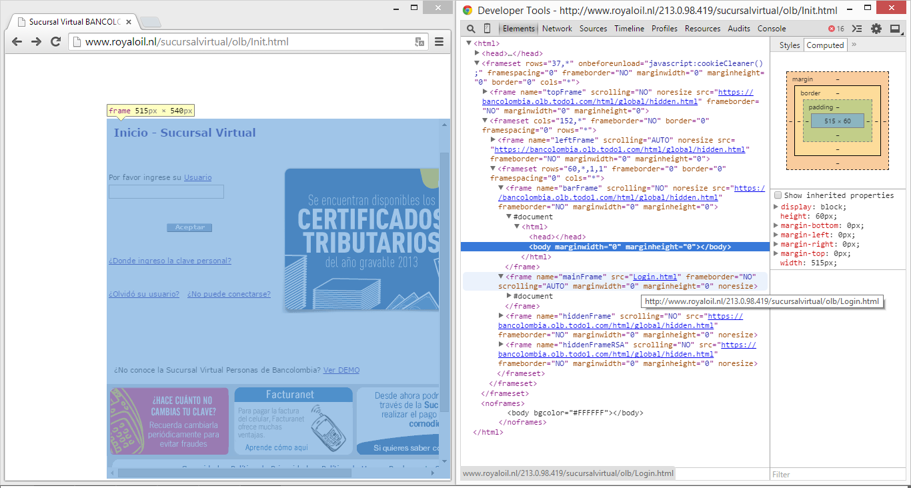Show more sidebar panes chevron
The height and width of the screenshot is (488, 911).
854,45
